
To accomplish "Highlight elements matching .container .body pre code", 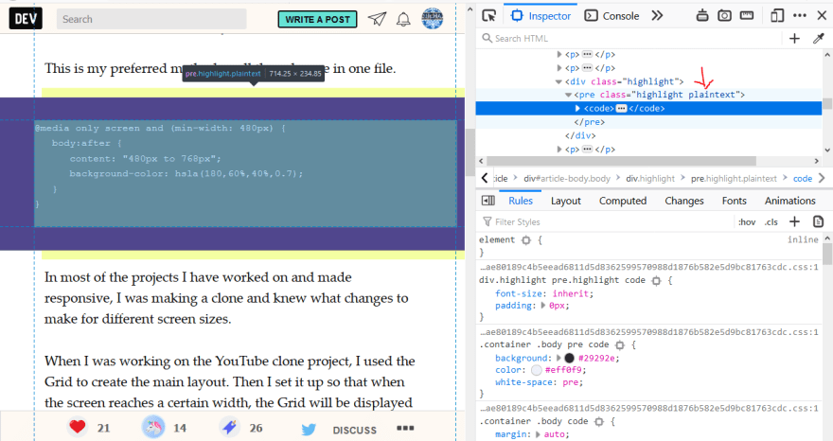I will pos(619,345).
